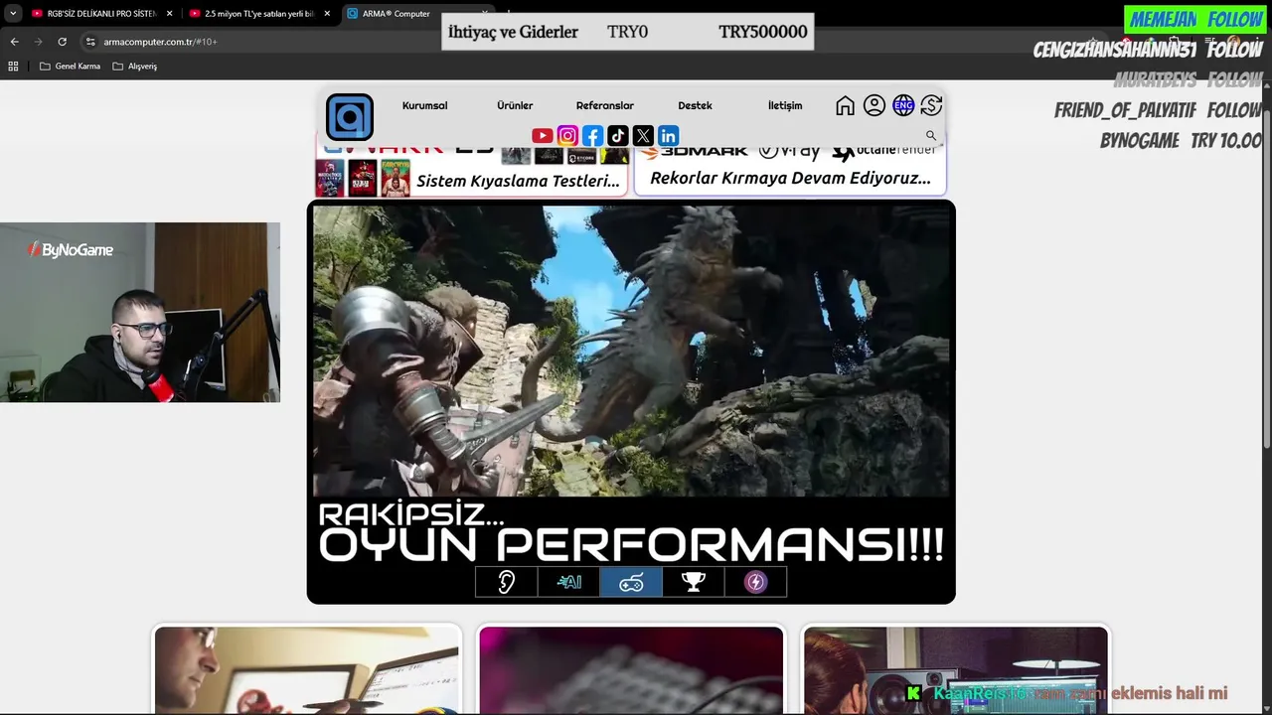Viewport: 1272px width, 715px height.
Task: Switch language with the ENG globe icon
Action: pyautogui.click(x=902, y=105)
